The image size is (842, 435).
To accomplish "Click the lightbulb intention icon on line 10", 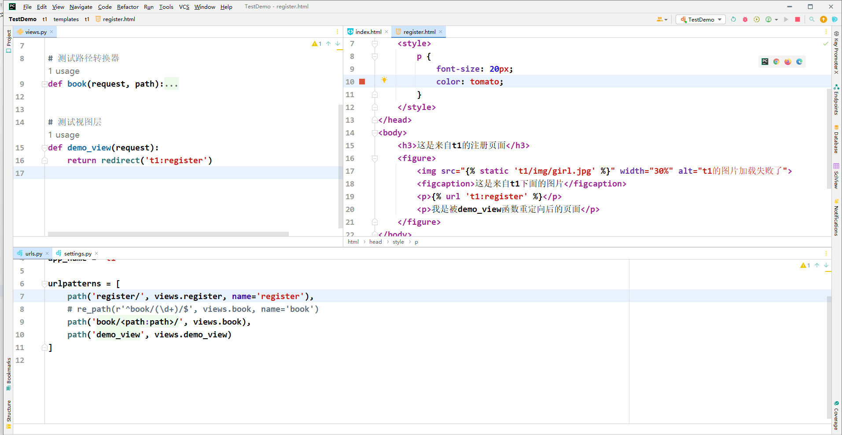I will [384, 80].
